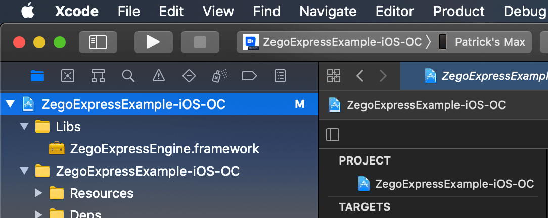Open the Navigate menu
Image resolution: width=548 pixels, height=218 pixels.
[x=328, y=11]
